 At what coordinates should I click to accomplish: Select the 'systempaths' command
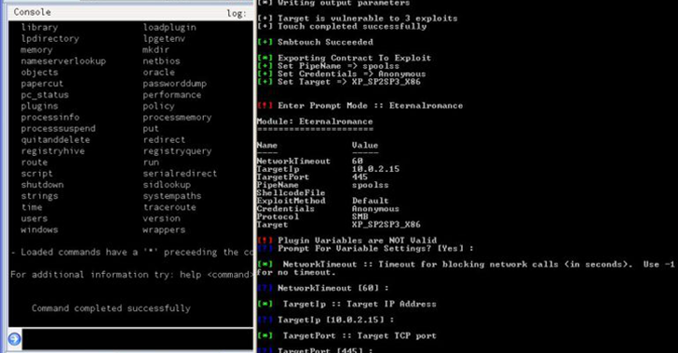pyautogui.click(x=172, y=196)
